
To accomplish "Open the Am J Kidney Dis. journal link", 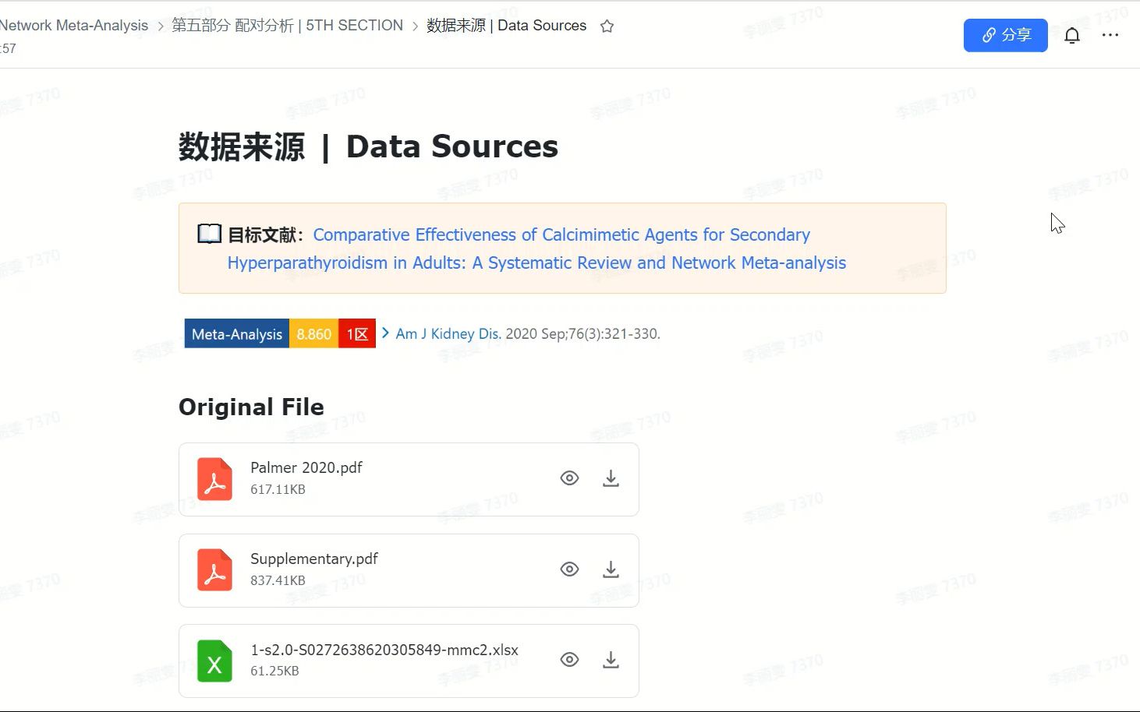I will click(x=448, y=333).
